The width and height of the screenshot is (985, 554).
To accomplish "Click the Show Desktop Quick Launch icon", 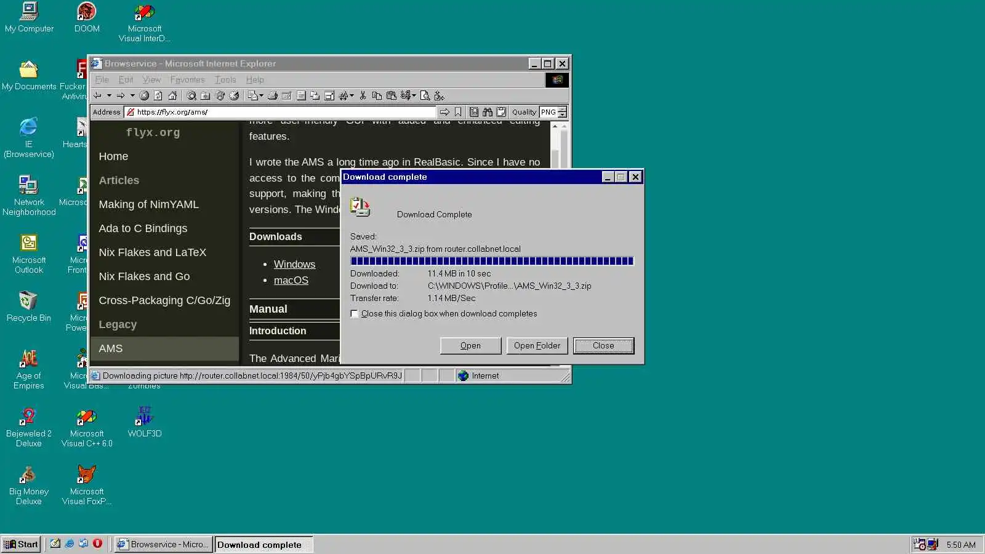I will (x=55, y=544).
